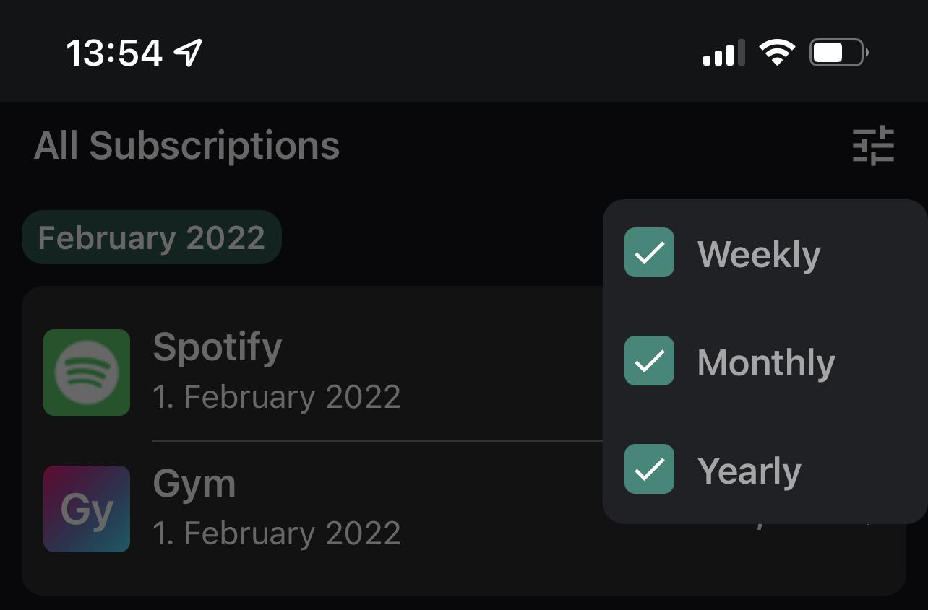Tap the February 2022 month chip
The width and height of the screenshot is (928, 610).
(151, 238)
